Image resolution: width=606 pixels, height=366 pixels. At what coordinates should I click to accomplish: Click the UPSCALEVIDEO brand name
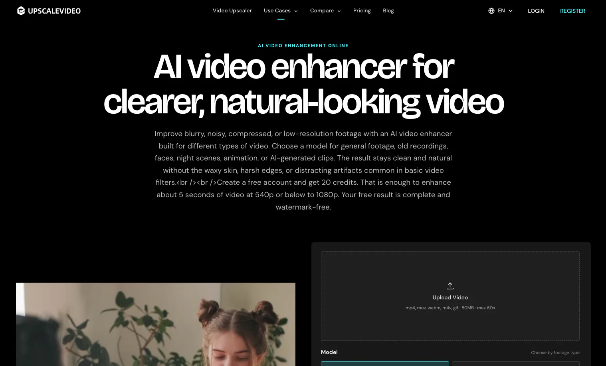54,11
